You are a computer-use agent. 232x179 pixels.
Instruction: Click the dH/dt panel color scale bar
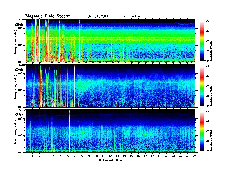tap(202, 41)
